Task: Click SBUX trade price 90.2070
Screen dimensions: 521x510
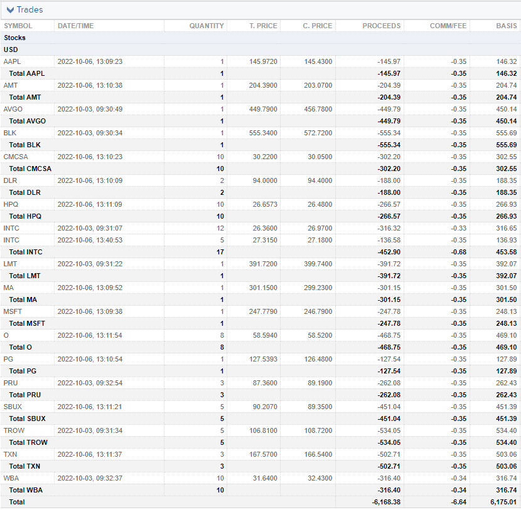Action: (265, 408)
